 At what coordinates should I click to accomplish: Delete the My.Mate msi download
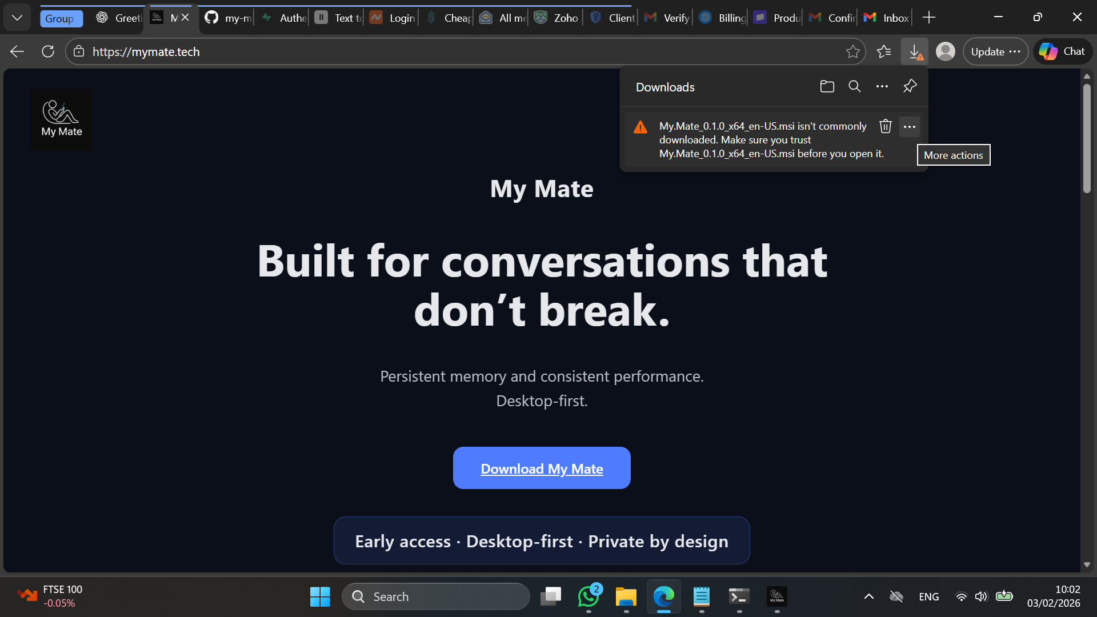(x=885, y=126)
